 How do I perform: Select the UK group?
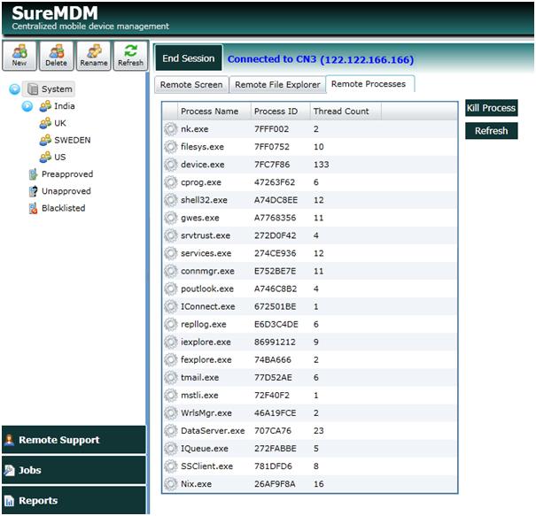click(x=60, y=123)
